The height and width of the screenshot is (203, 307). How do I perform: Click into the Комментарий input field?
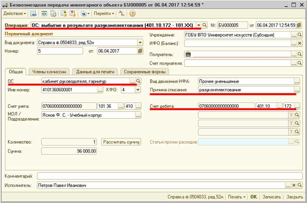tap(170, 176)
